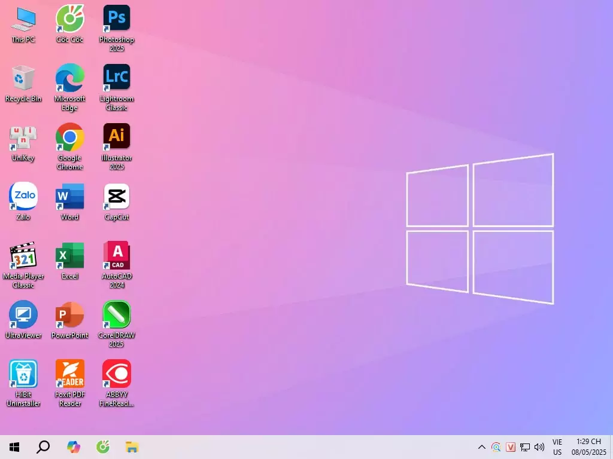The height and width of the screenshot is (459, 613).
Task: Select the Word shortcut icon
Action: [69, 201]
